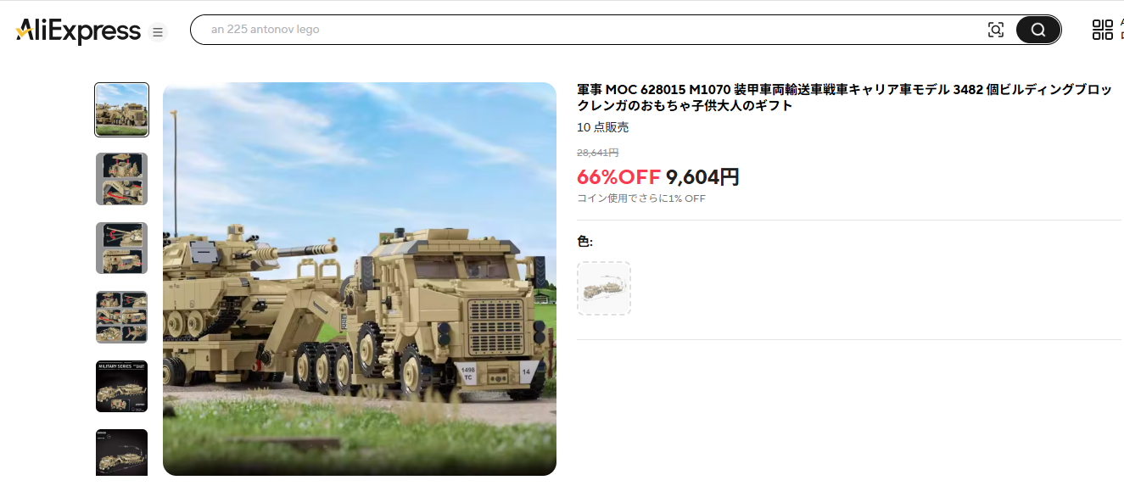
Task: Click the product title MOC 628015 M1070
Action: tap(844, 98)
